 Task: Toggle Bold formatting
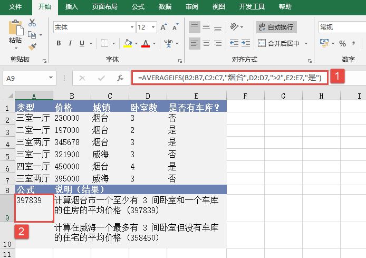click(x=58, y=43)
